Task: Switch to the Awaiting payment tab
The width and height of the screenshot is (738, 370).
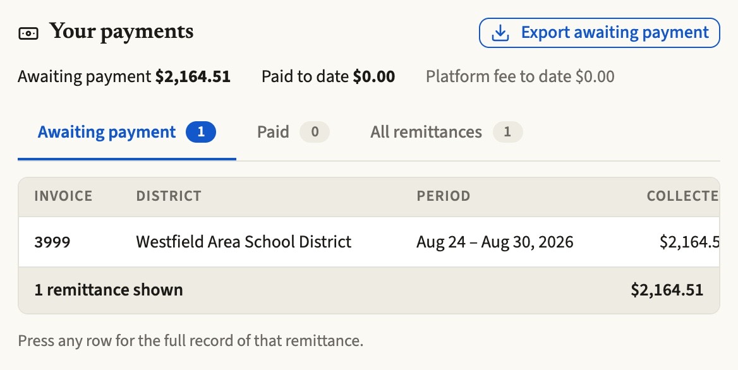Action: pyautogui.click(x=126, y=132)
